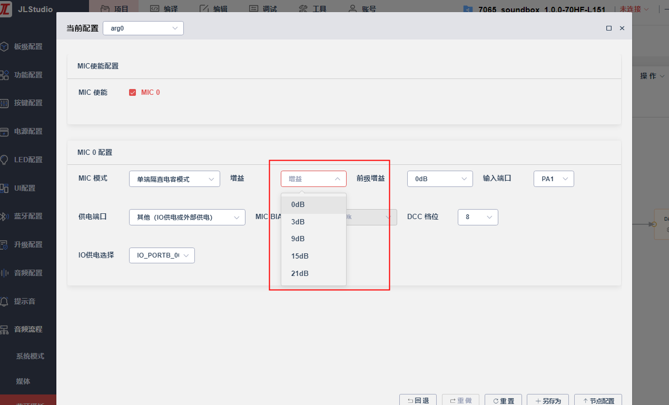Select the 蓝牙配置 bluetooth icon
This screenshot has width=669, height=405.
[x=4, y=216]
